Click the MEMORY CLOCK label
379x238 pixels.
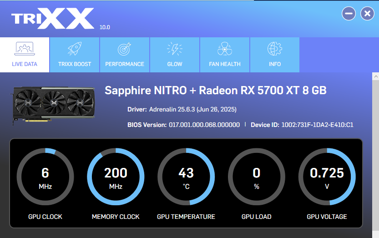pos(116,217)
